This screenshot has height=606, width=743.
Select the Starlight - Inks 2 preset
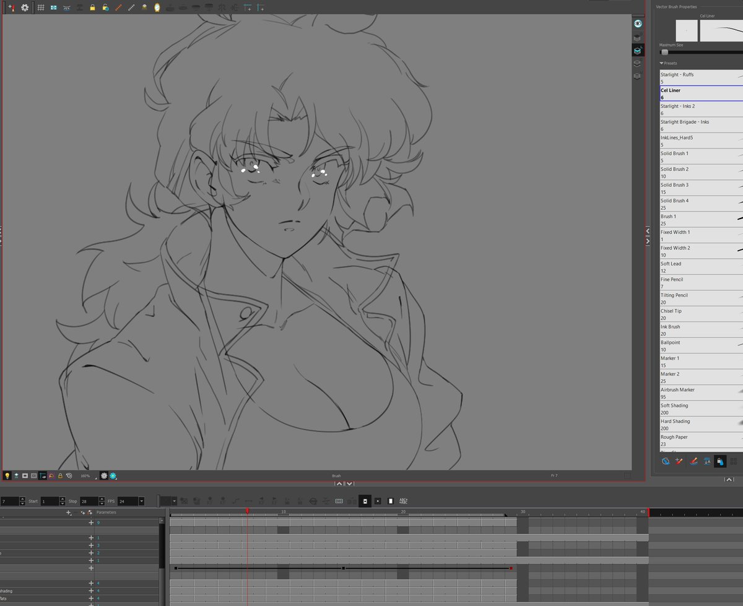pos(701,109)
